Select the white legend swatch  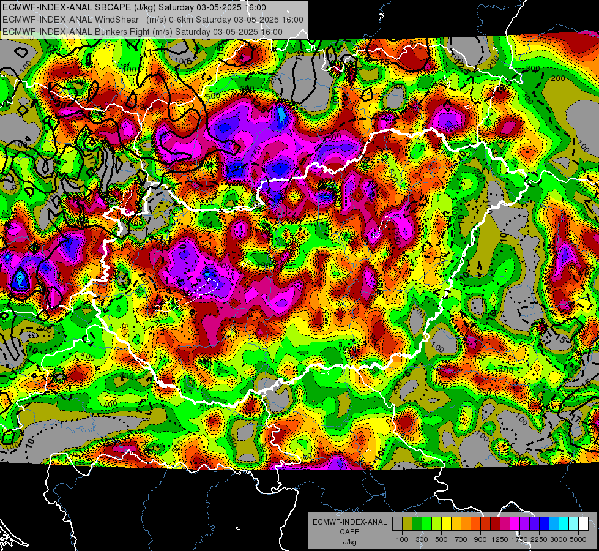583,524
